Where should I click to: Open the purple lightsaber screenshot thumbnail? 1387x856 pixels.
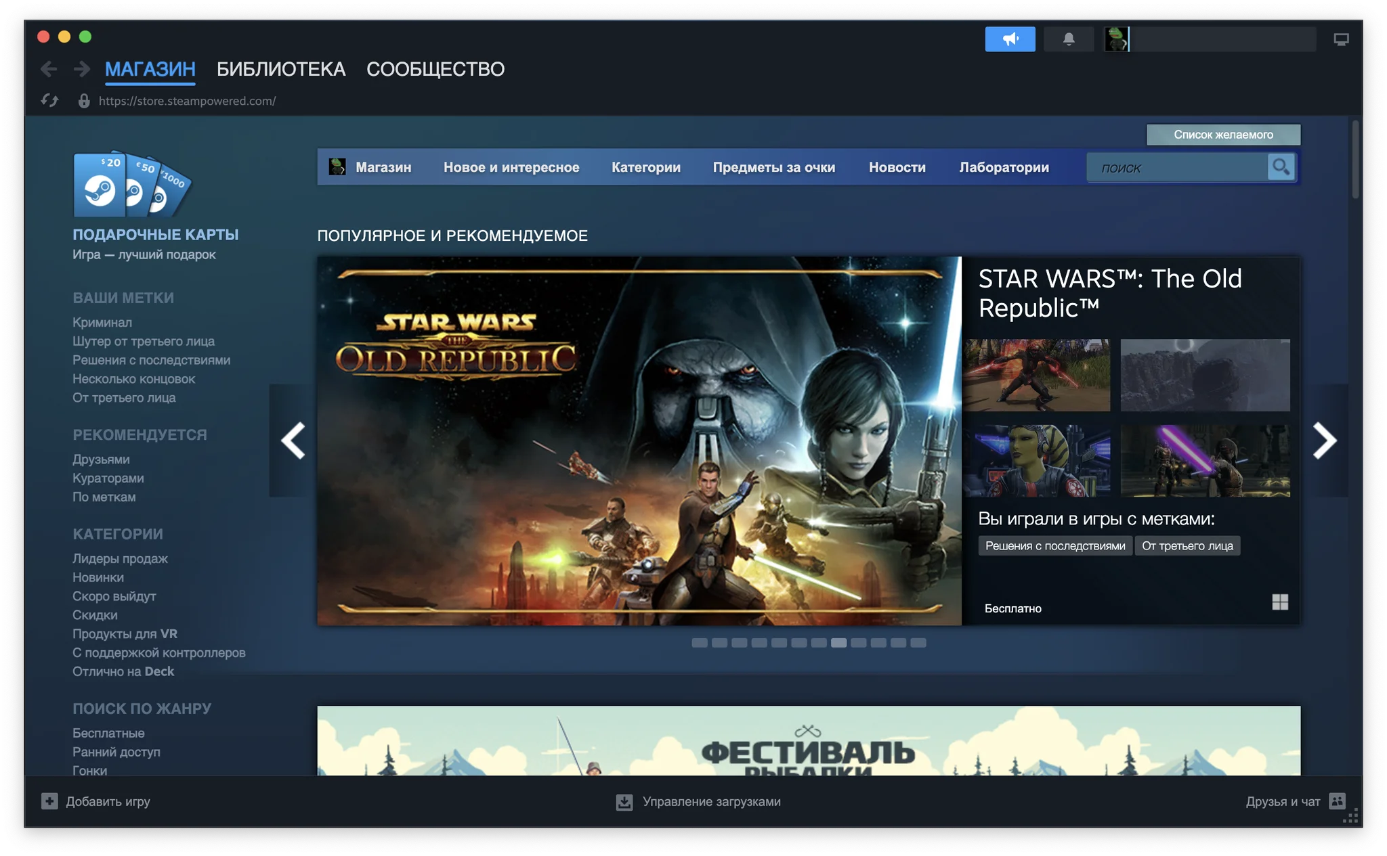point(1205,461)
